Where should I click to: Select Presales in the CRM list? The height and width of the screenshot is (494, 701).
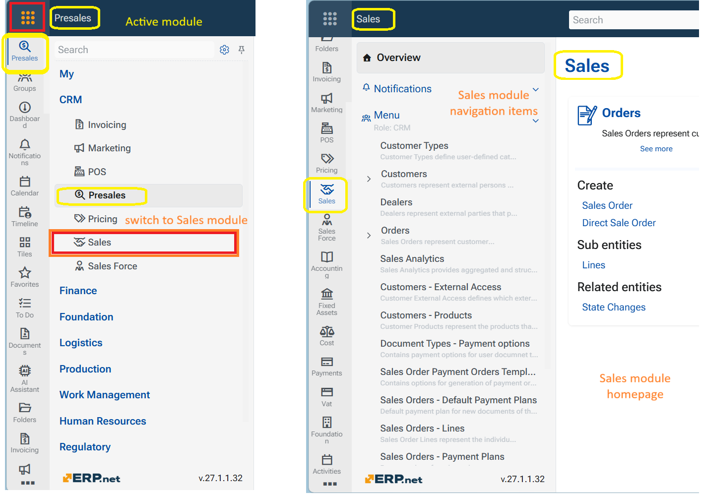click(x=148, y=195)
